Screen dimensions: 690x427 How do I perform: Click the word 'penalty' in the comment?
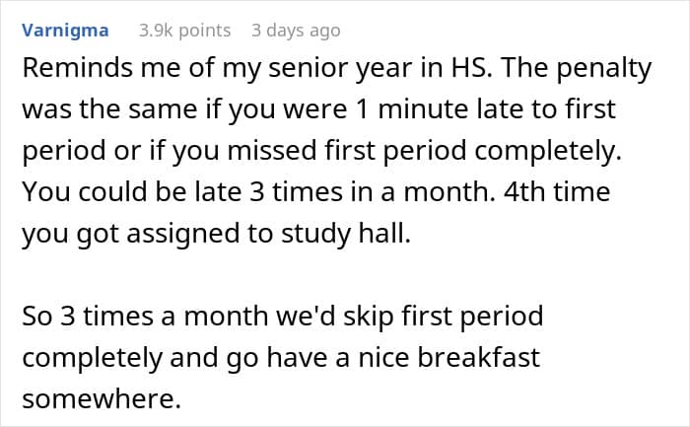coord(603,70)
